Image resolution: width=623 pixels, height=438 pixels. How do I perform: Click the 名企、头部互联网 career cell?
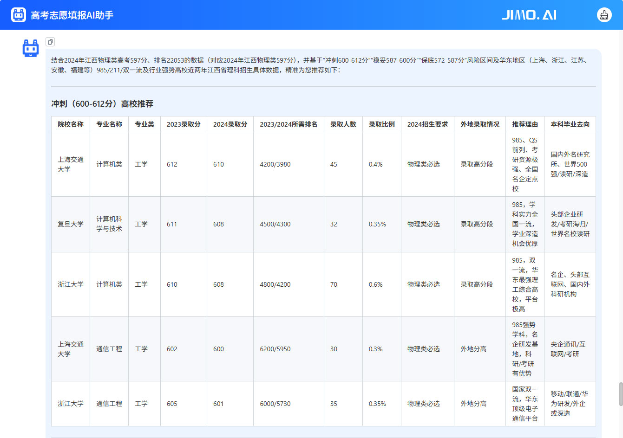pos(570,284)
